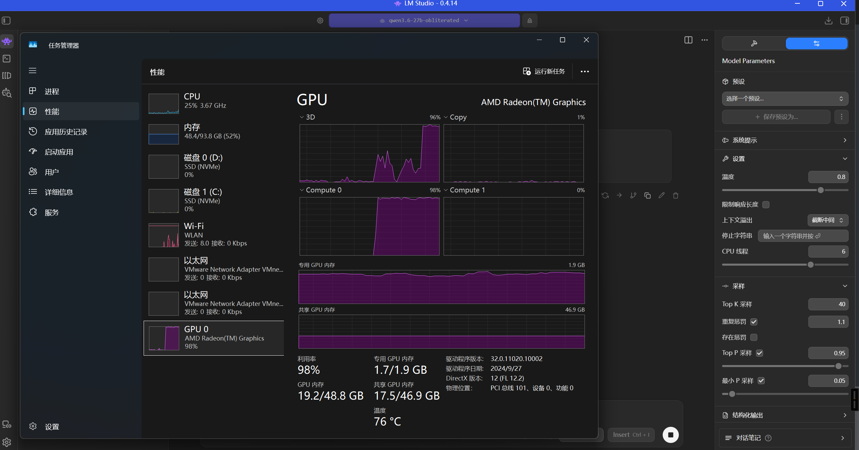Open the Copy graph type dropdown
859x450 pixels.
pos(455,117)
